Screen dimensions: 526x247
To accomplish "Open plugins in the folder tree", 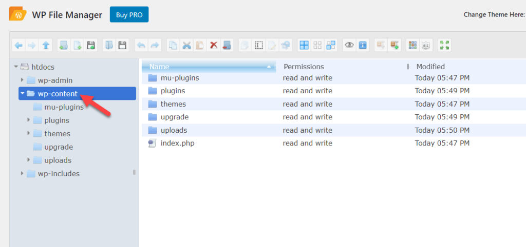I will (x=57, y=120).
